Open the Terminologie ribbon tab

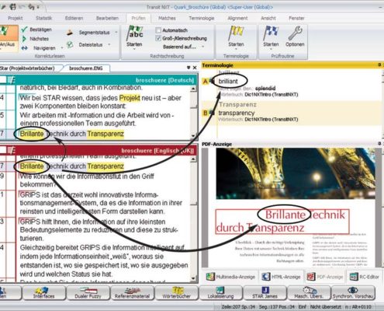202,18
